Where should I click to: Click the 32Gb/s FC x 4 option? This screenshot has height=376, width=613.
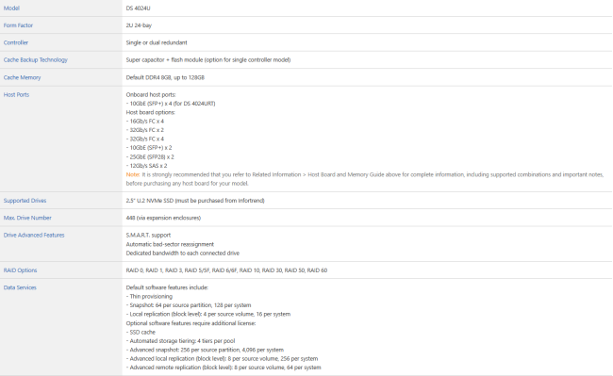pyautogui.click(x=144, y=139)
